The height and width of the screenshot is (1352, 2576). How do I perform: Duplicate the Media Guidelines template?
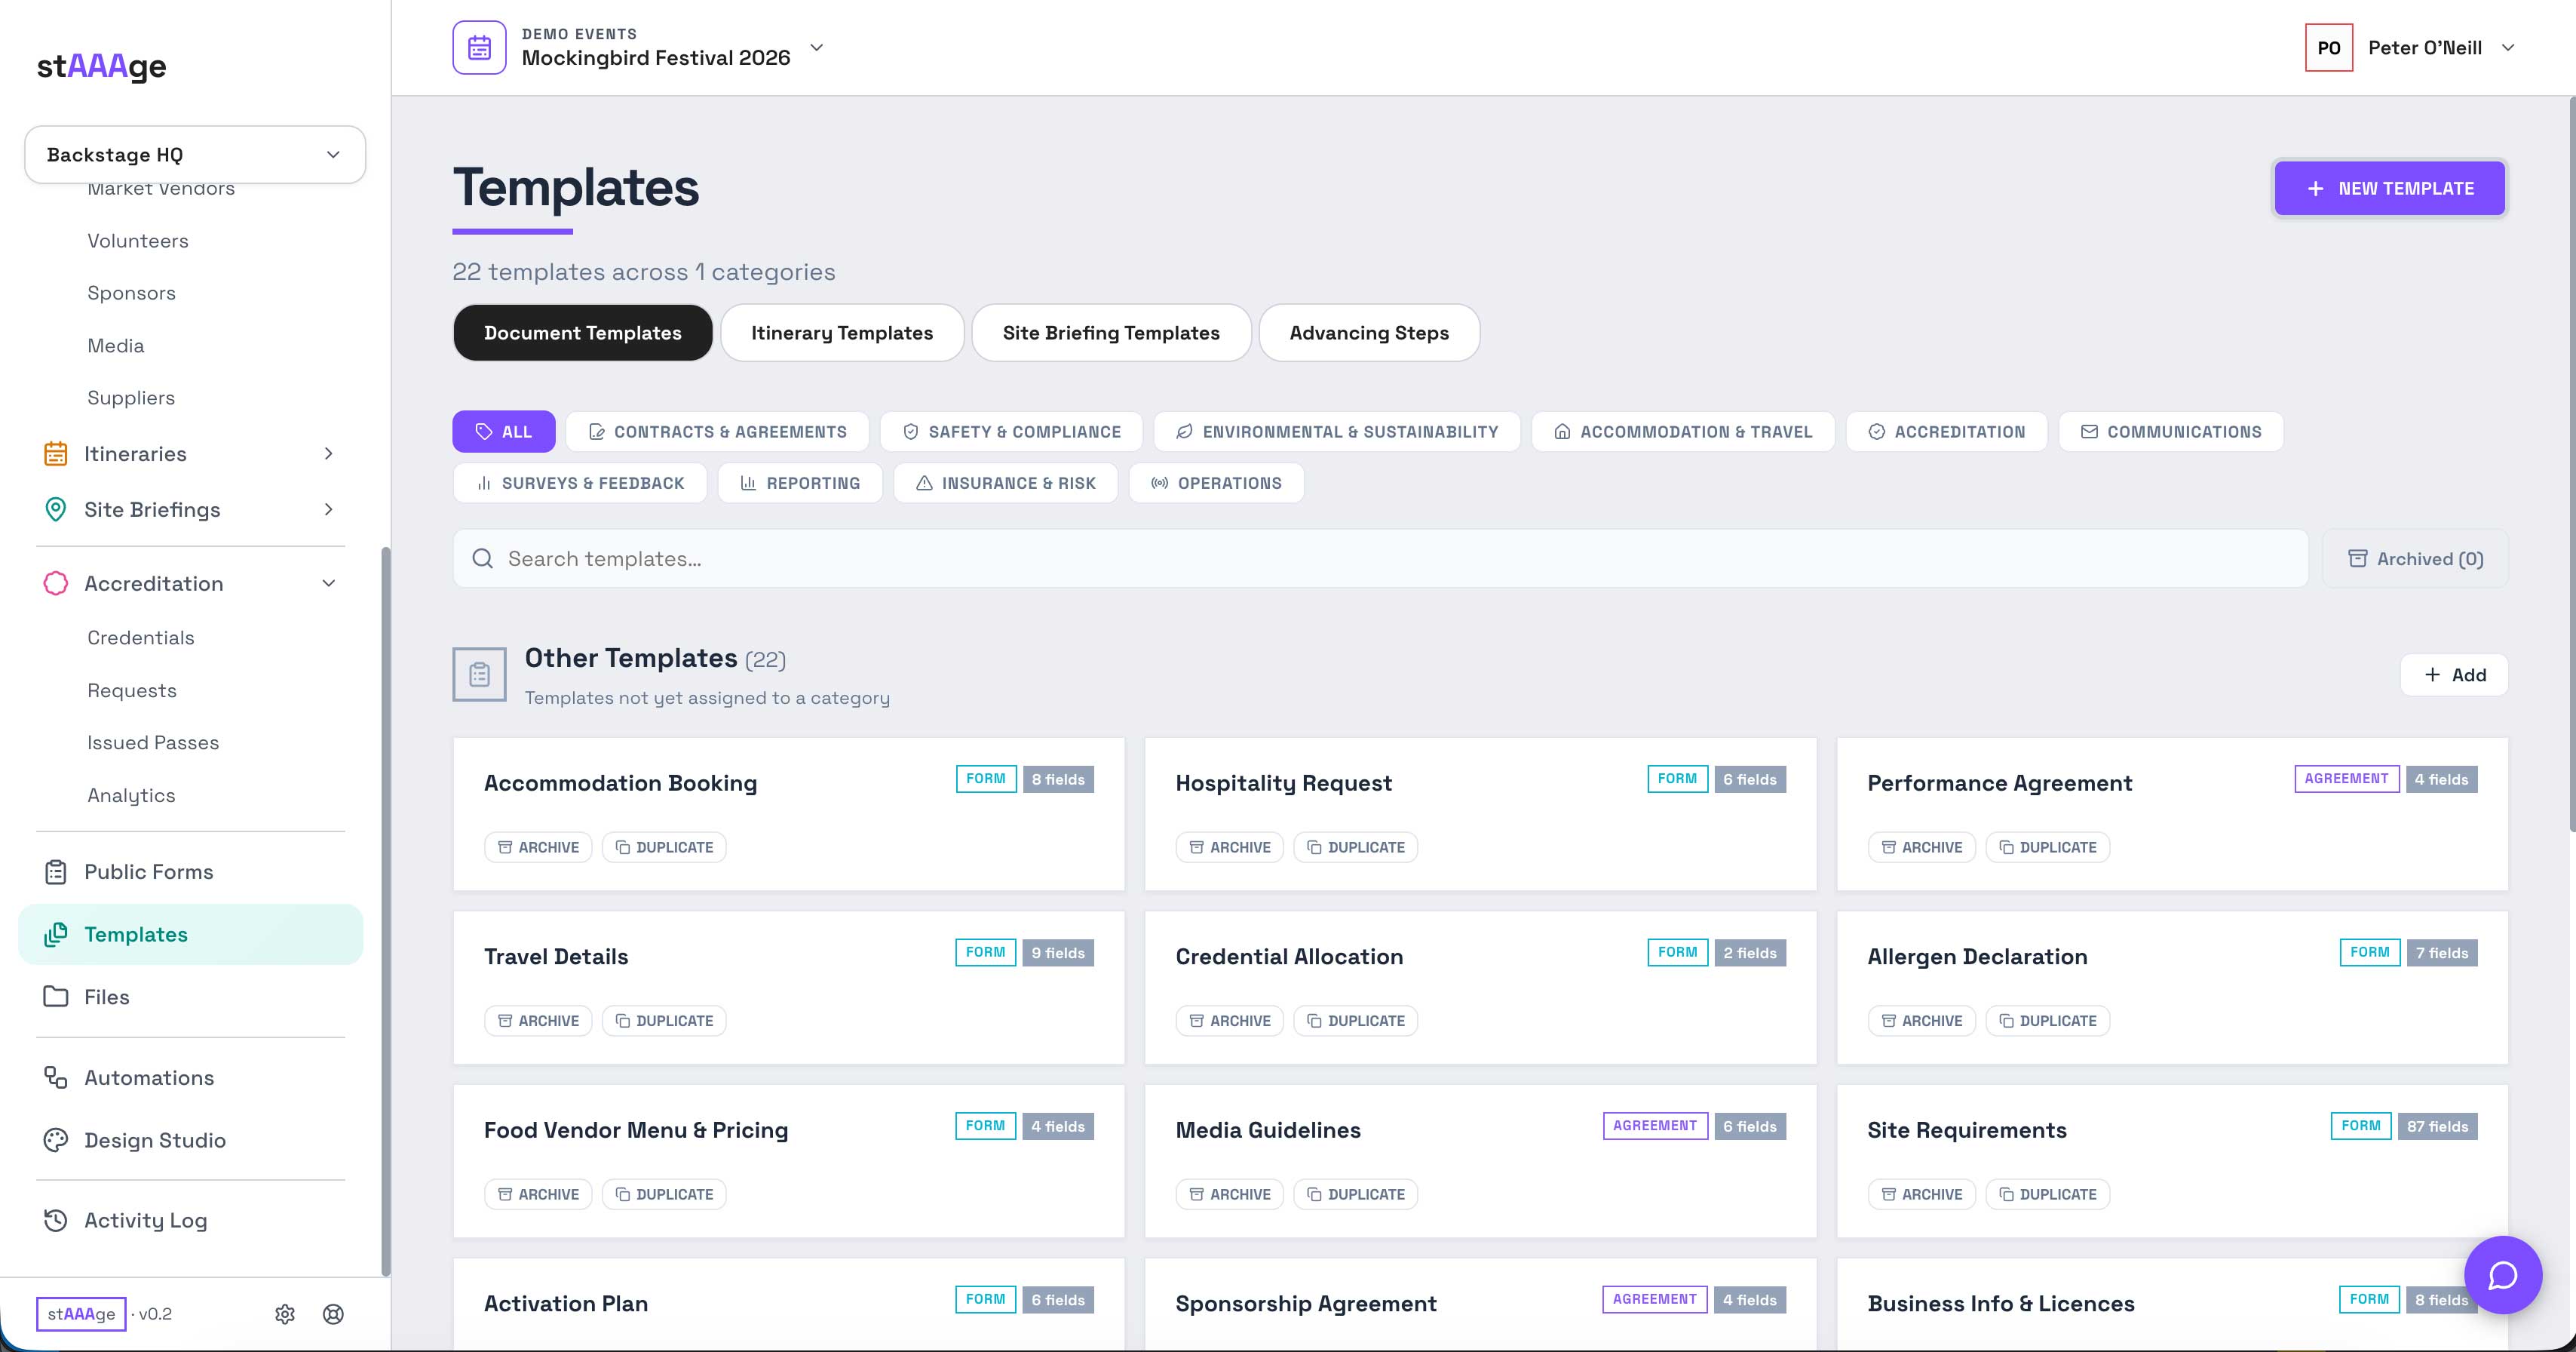click(1356, 1195)
